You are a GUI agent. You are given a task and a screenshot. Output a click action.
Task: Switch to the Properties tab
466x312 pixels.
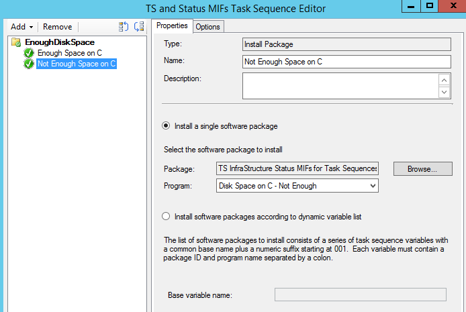click(x=172, y=26)
